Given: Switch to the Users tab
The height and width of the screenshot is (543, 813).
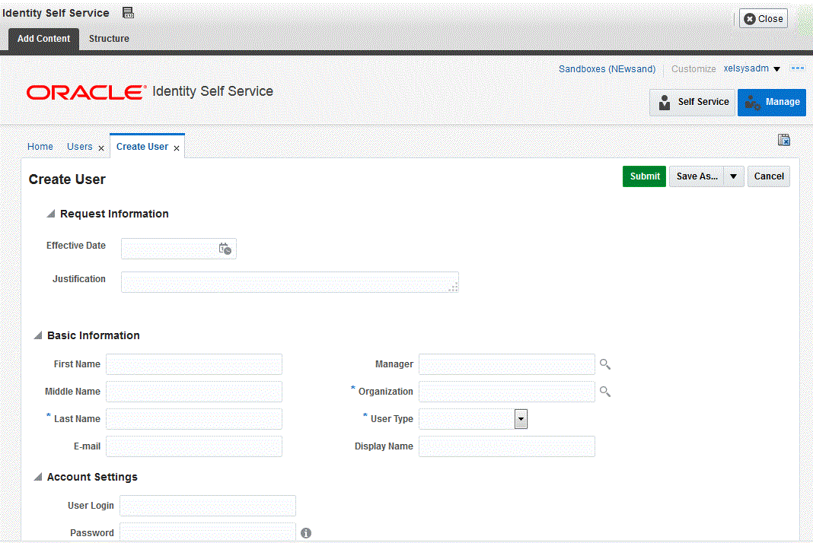Looking at the screenshot, I should 79,147.
